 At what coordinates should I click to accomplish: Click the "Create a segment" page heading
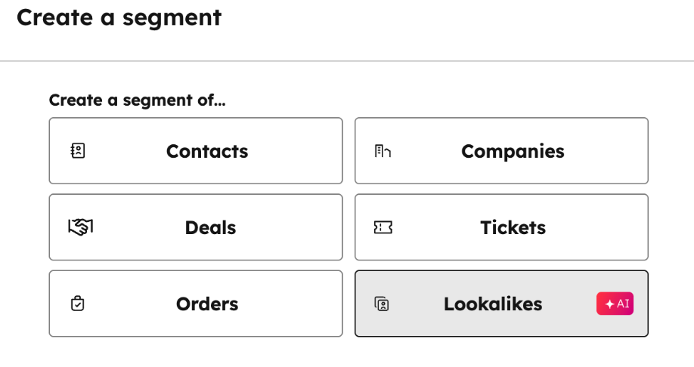[119, 17]
